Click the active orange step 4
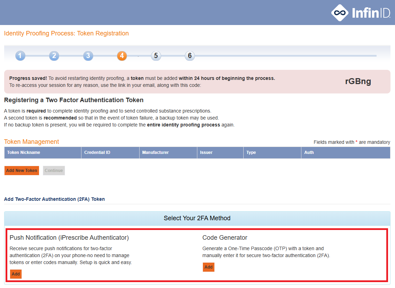The width and height of the screenshot is (395, 288). [122, 56]
